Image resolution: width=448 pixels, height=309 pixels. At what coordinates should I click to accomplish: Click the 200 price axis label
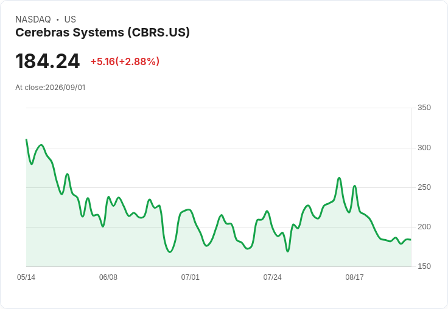point(424,227)
